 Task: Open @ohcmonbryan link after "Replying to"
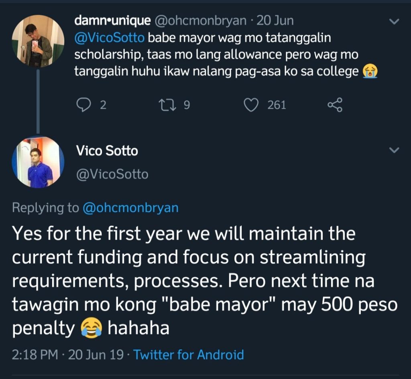click(130, 208)
